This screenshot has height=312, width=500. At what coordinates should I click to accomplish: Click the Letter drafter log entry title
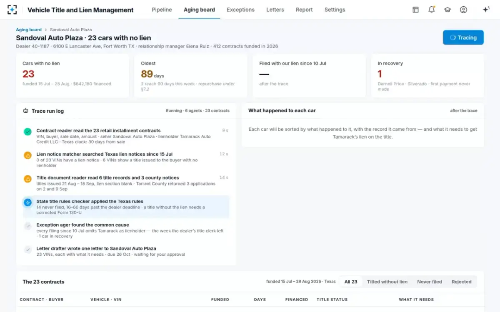96,249
